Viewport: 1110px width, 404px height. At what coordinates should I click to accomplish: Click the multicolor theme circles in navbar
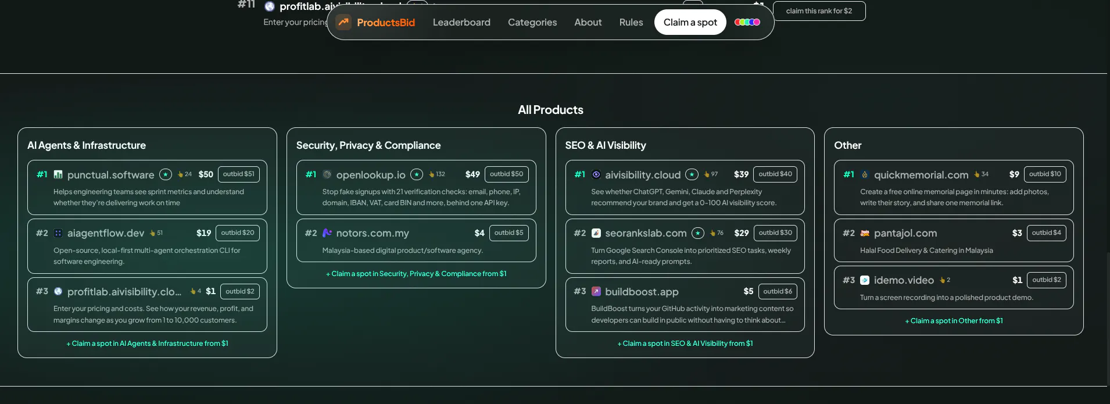coord(747,22)
